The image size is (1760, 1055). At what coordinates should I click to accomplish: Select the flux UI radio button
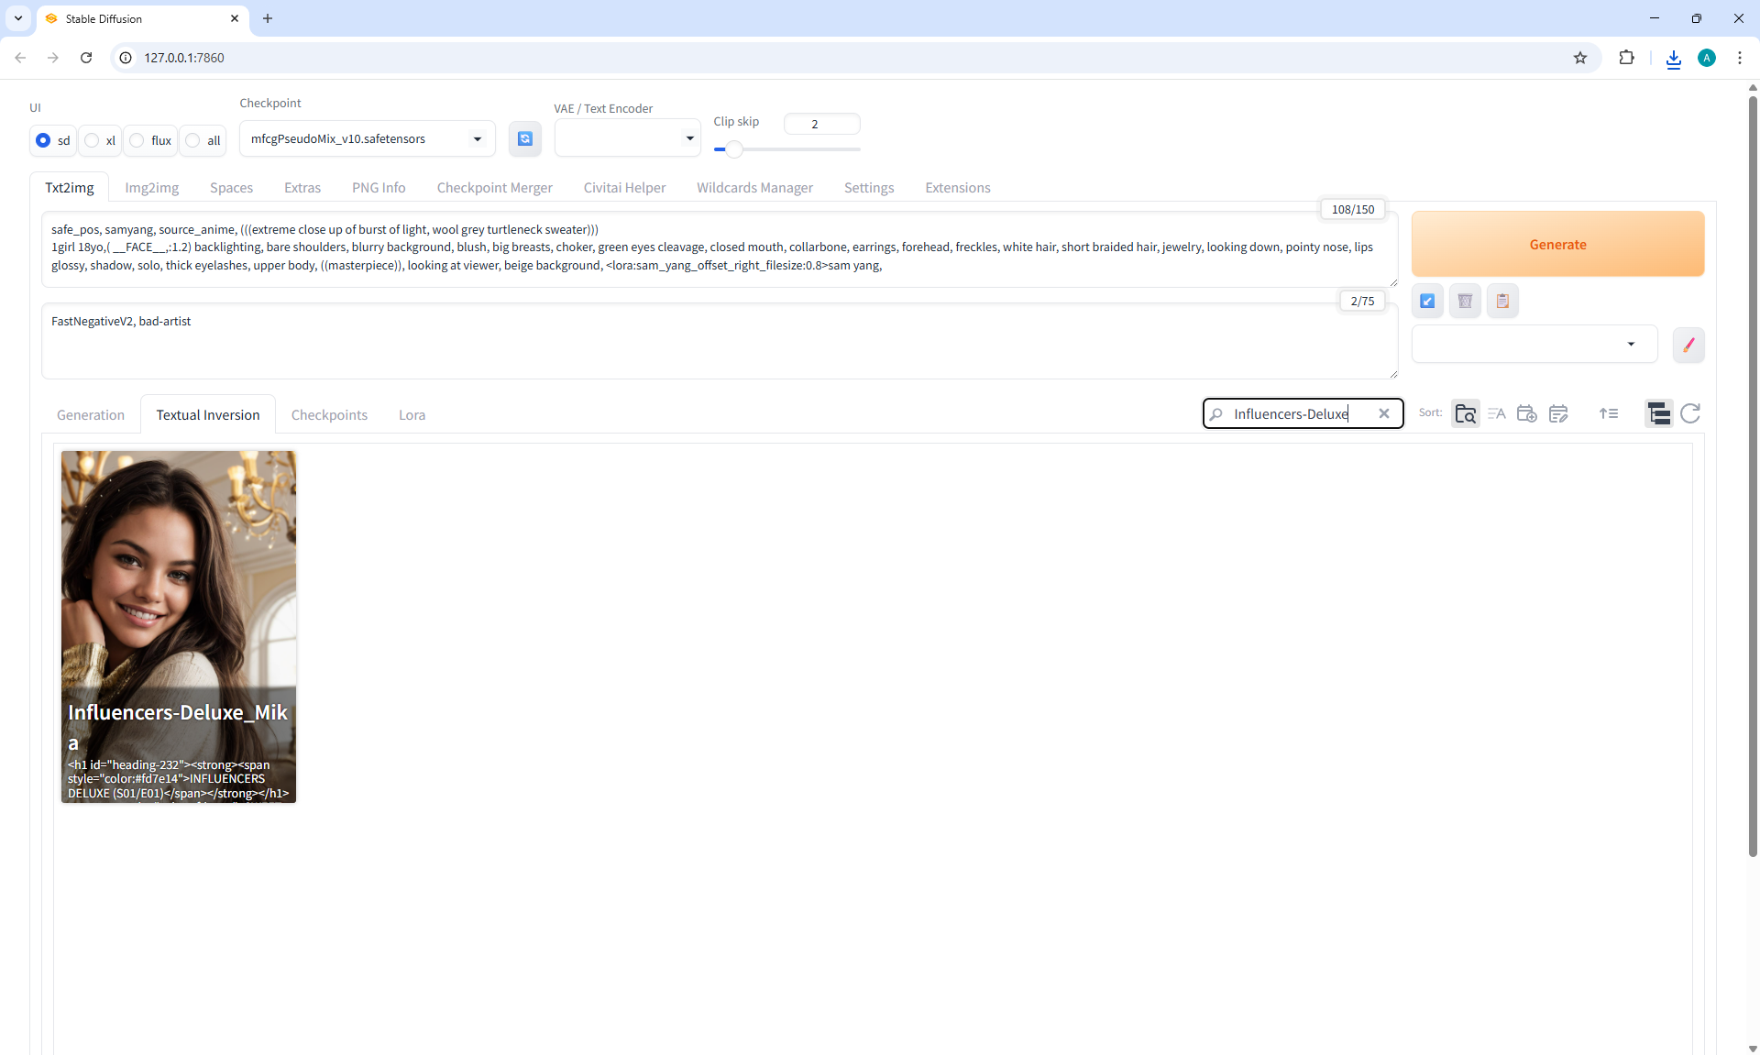click(137, 140)
